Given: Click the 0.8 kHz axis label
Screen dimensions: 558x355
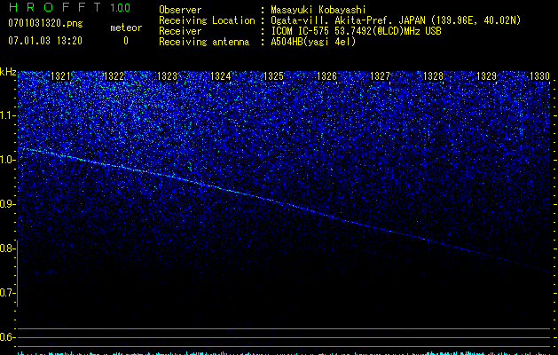Looking at the screenshot, I should (7, 248).
